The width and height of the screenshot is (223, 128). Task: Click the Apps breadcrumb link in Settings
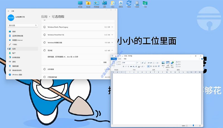(x=44, y=17)
